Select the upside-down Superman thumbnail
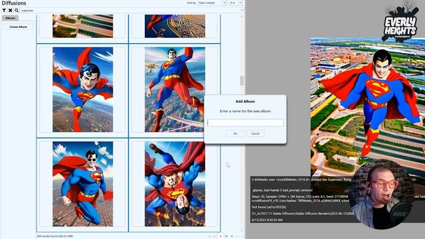425x239 pixels. (175, 184)
